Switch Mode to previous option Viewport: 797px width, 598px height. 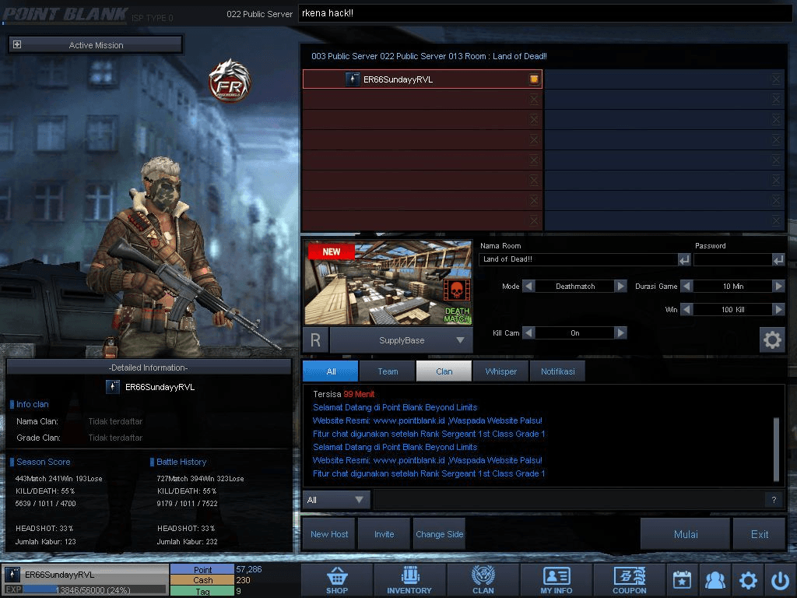coord(528,287)
